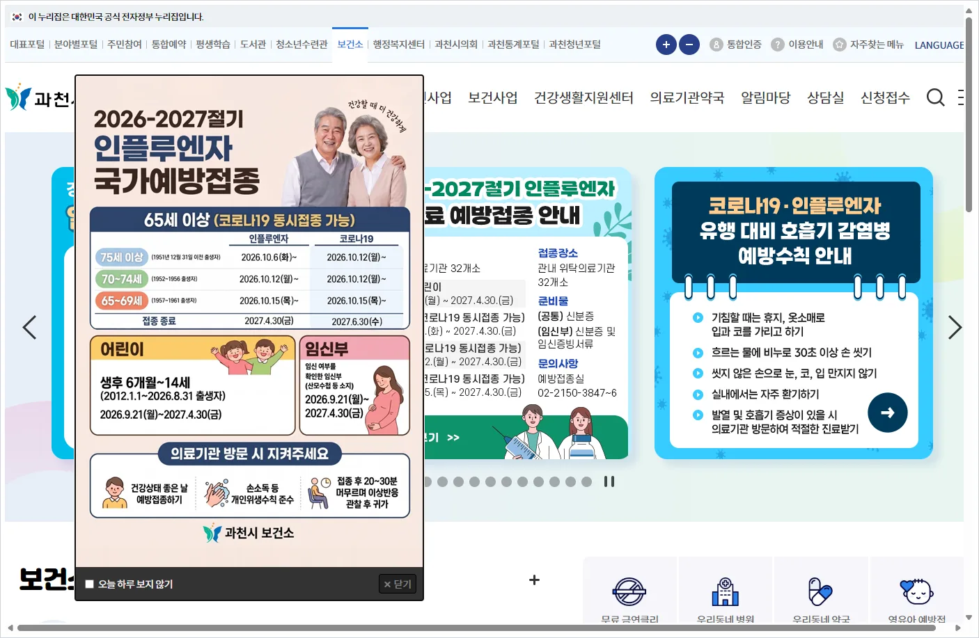Image resolution: width=979 pixels, height=638 pixels.
Task: Click the plus more icon near 보건소식
Action: coord(535,580)
